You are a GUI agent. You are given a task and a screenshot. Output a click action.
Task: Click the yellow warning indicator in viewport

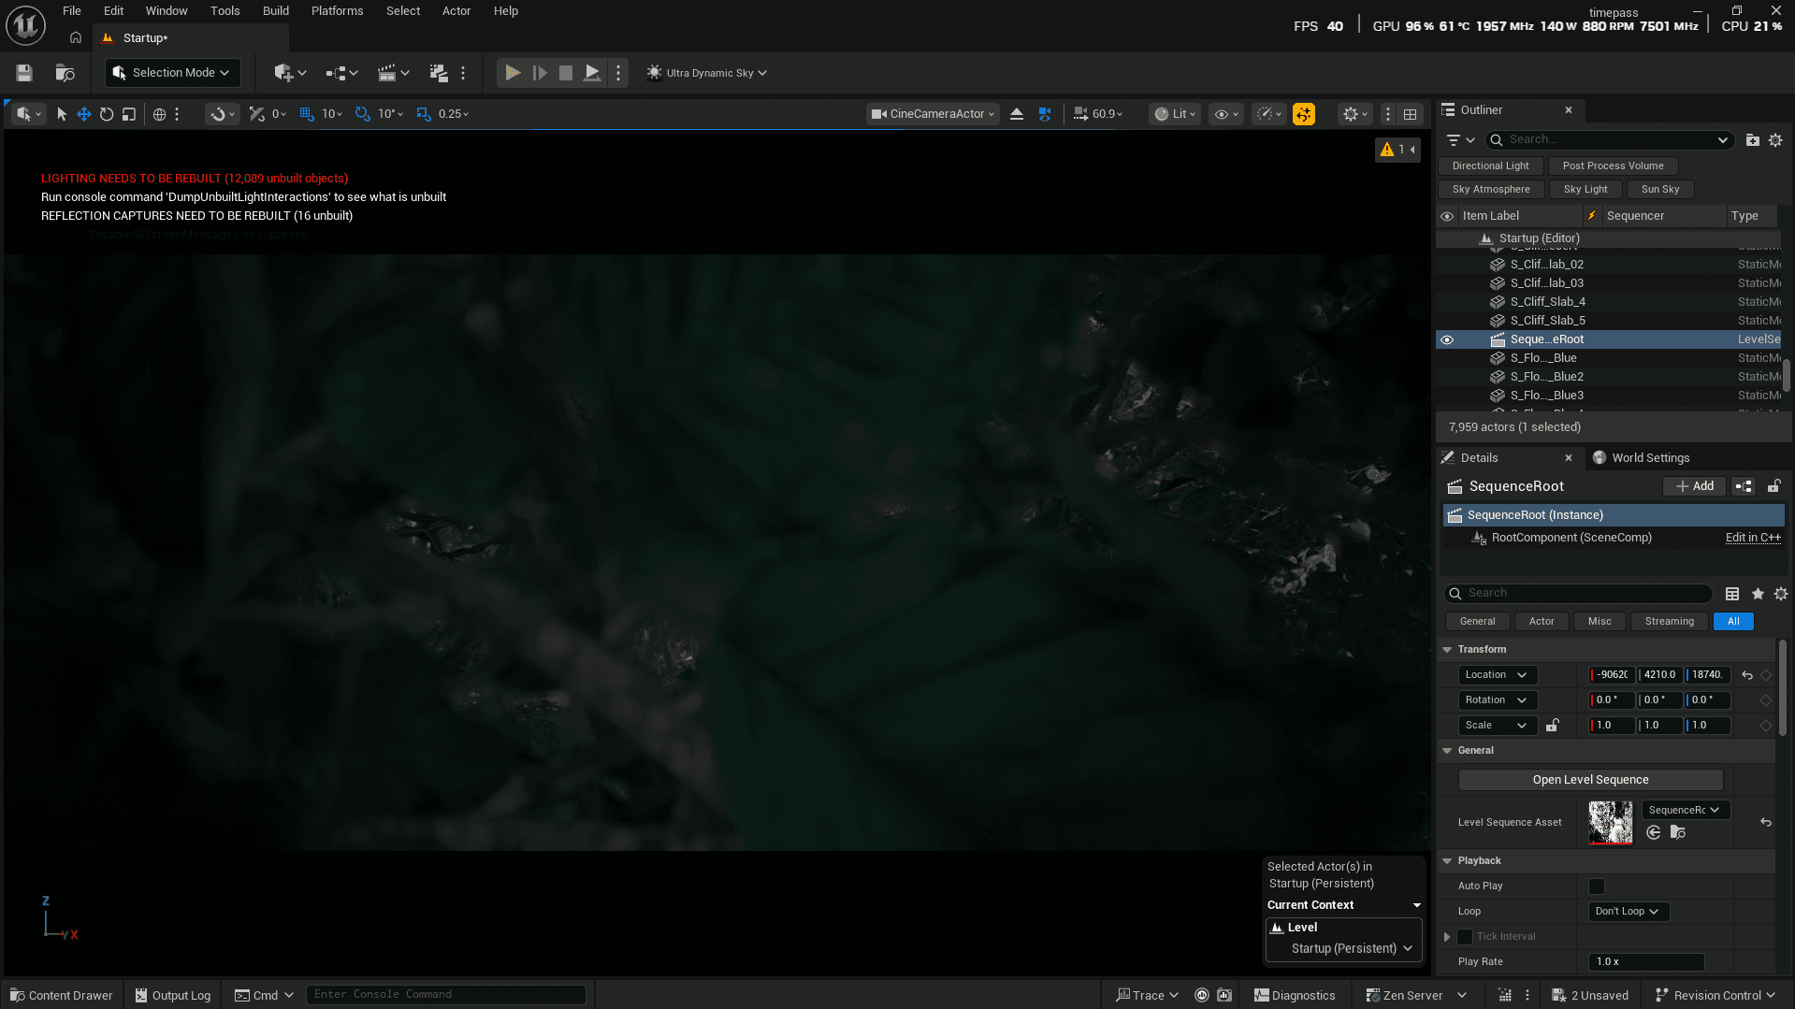click(x=1397, y=150)
